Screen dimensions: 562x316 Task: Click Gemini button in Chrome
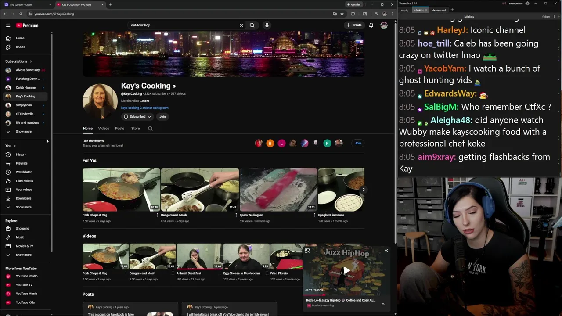(x=353, y=4)
